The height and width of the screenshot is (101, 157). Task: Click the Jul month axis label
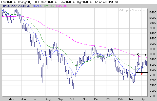34,99
